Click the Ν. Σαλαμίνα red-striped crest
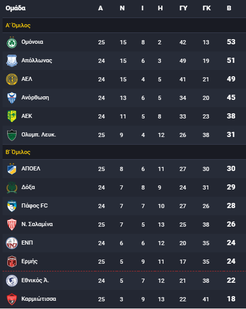The image size is (246, 309). pos(12,225)
